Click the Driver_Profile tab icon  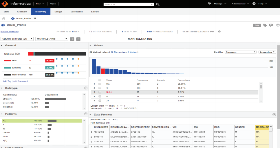tap(13, 18)
